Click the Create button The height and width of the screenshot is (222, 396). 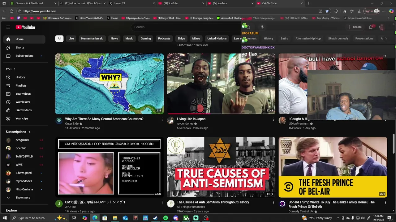click(x=355, y=27)
